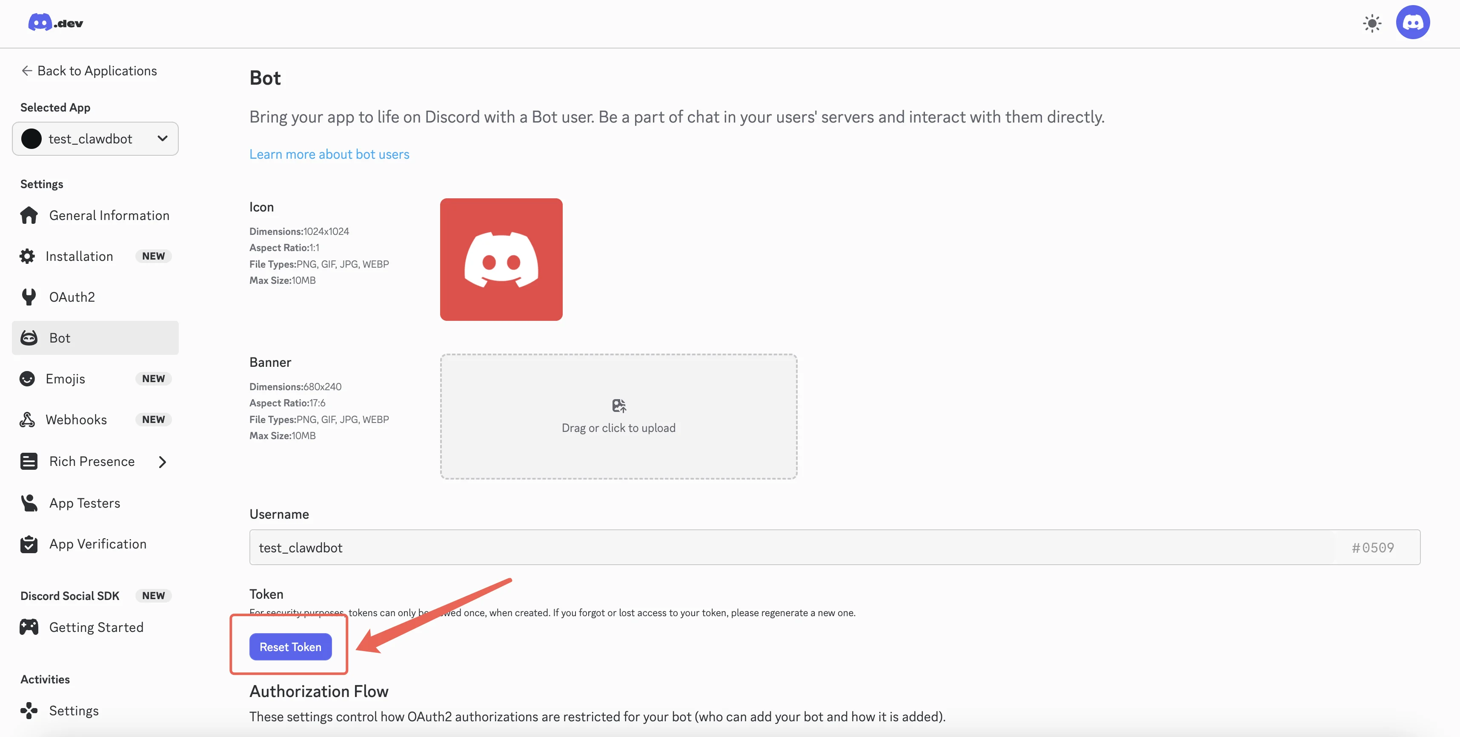
Task: Click the banner upload image icon
Action: [619, 406]
